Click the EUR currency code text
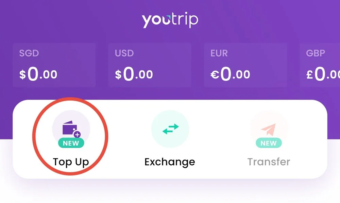 tap(219, 53)
